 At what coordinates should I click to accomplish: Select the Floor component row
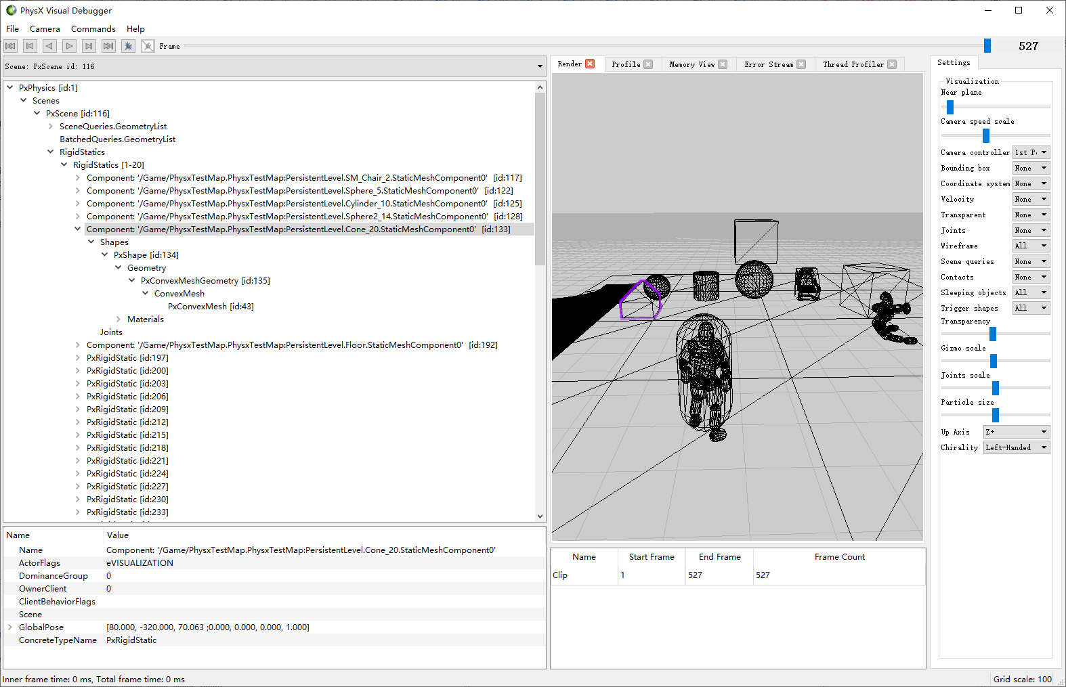292,345
